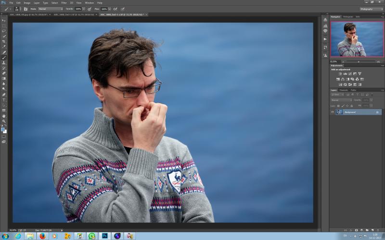Add a Brightness/Contrast adjustment
Screen dimensions: 385x240
[340, 74]
